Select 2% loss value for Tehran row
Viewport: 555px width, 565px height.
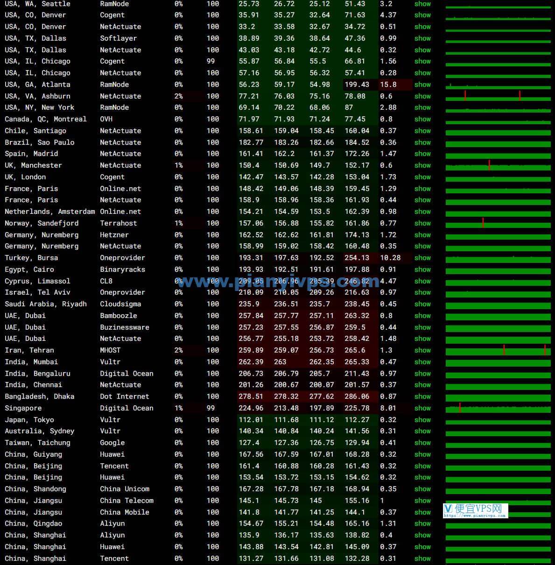[179, 350]
